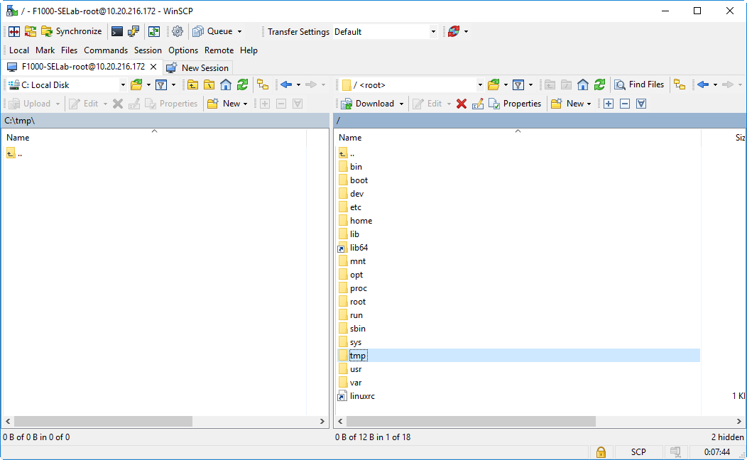The width and height of the screenshot is (747, 460).
Task: Open terminal console icon in toolbar
Action: point(117,31)
